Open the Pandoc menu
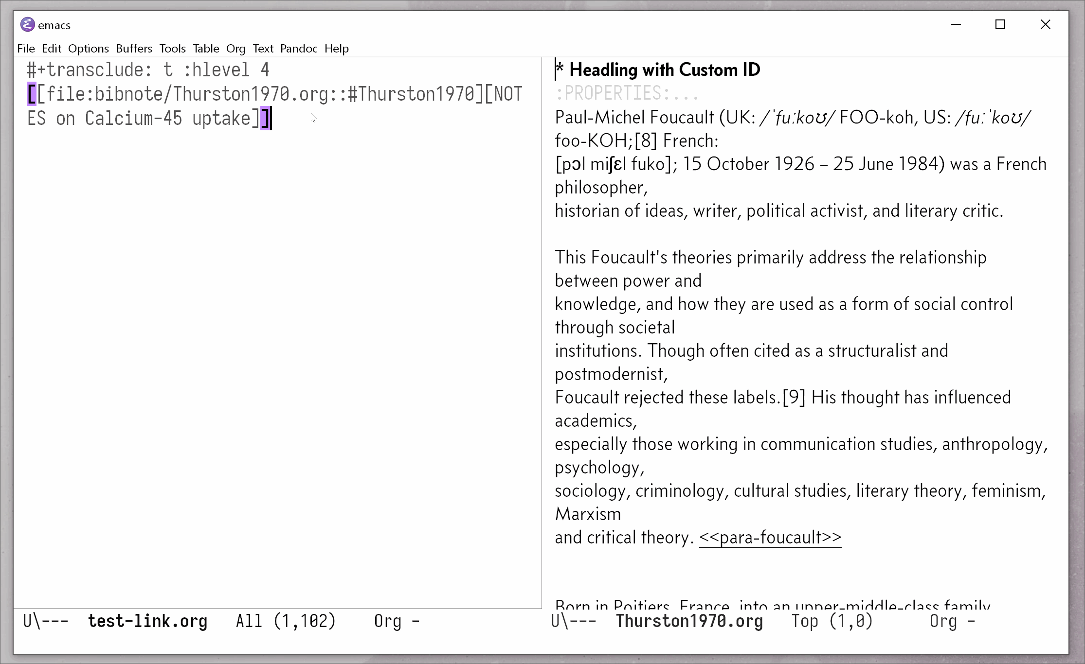This screenshot has height=664, width=1085. tap(298, 48)
